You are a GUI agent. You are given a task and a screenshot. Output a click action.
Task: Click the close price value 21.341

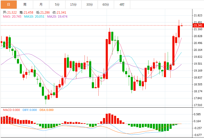tap(61, 13)
